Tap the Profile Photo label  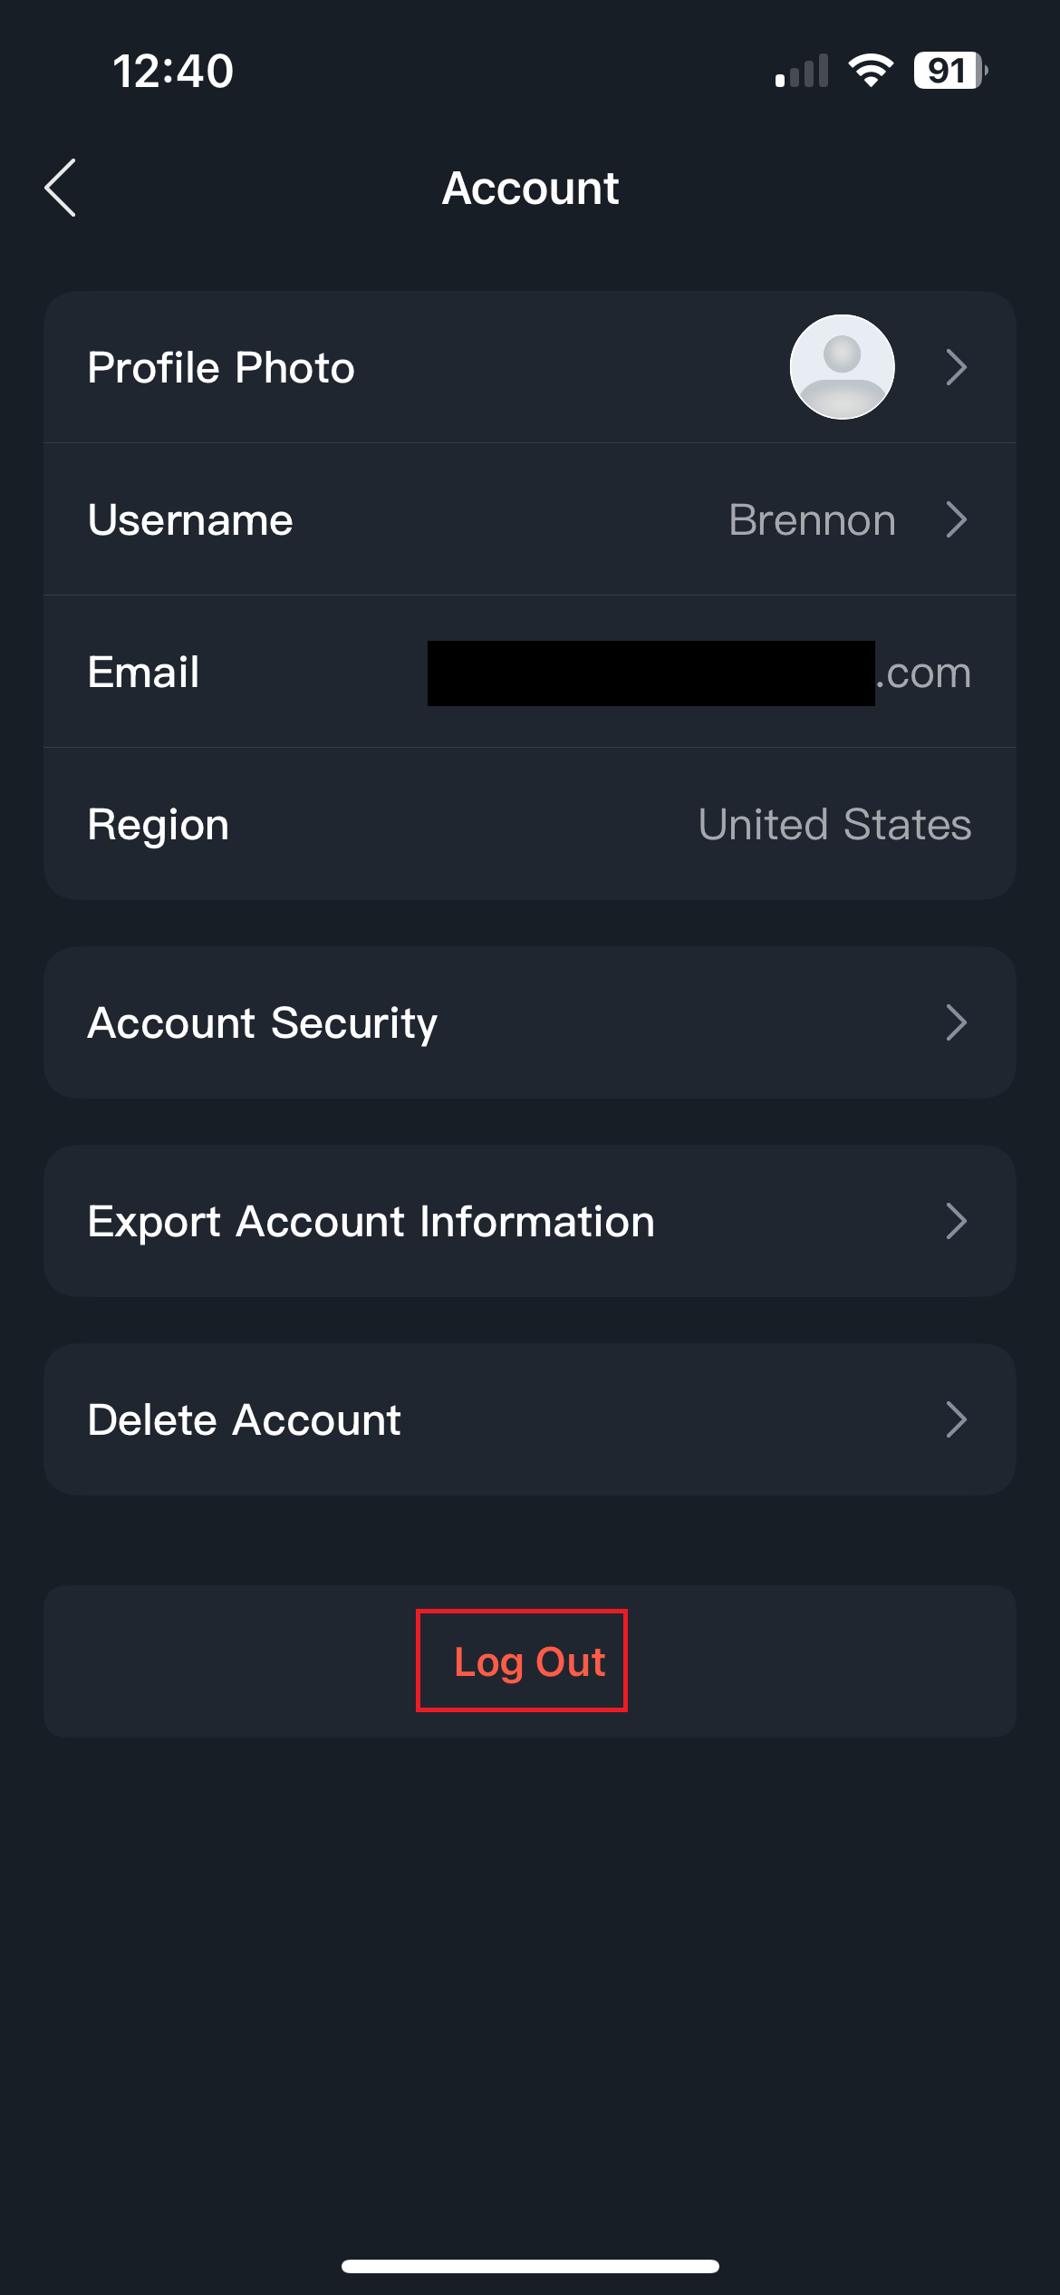click(221, 367)
